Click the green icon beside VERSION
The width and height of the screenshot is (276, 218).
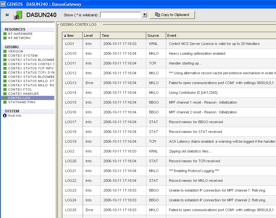click(x=5, y=51)
